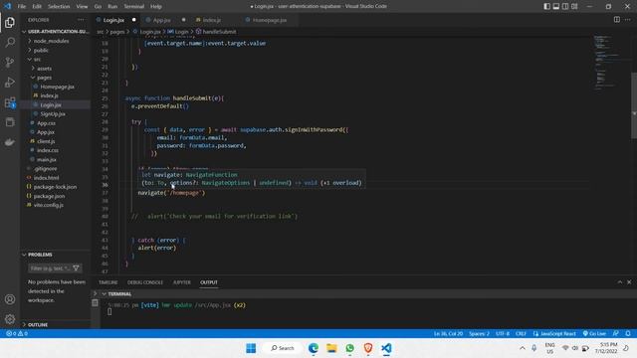Viewport: 637px width, 358px height.
Task: Click the feedback icon in status bar
Action: [x=616, y=333]
